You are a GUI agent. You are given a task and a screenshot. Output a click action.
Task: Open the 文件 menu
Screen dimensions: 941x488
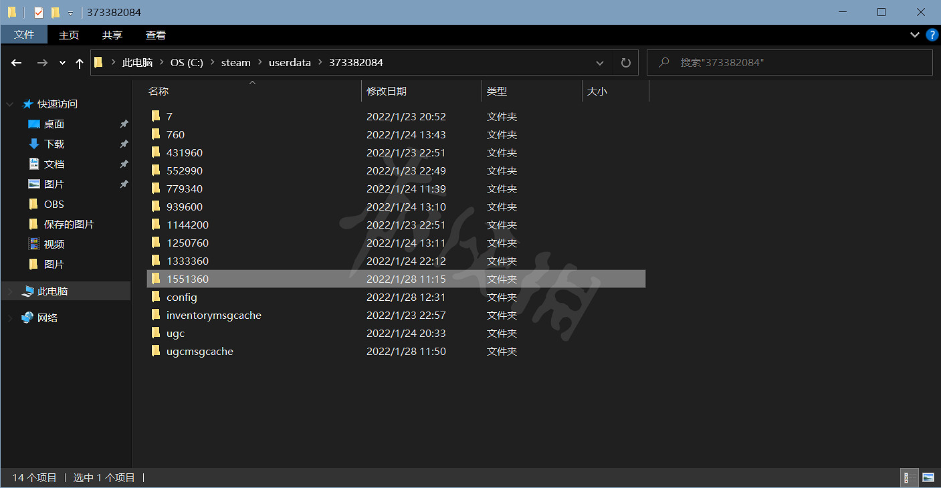click(x=23, y=35)
